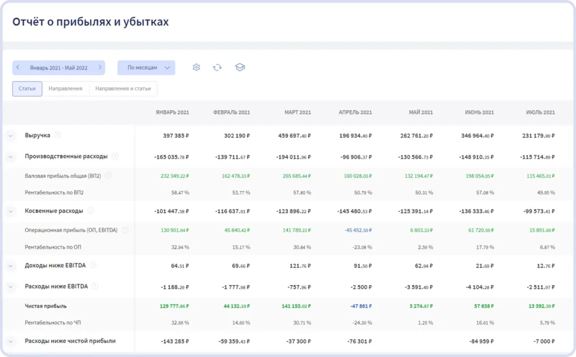Click the АПРЕЛЬ 2021 column header
This screenshot has width=576, height=357.
355,112
